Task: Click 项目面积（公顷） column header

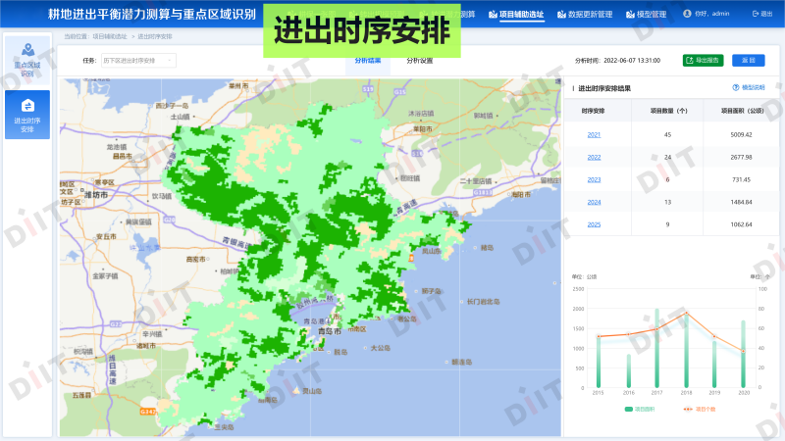Action: pos(742,111)
